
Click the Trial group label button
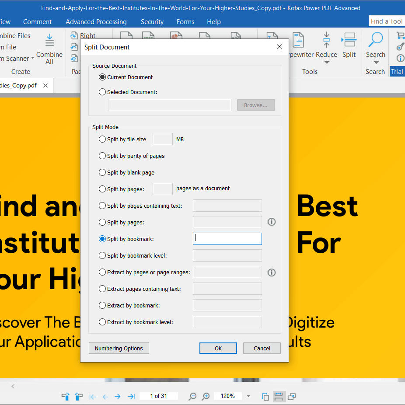click(x=397, y=72)
